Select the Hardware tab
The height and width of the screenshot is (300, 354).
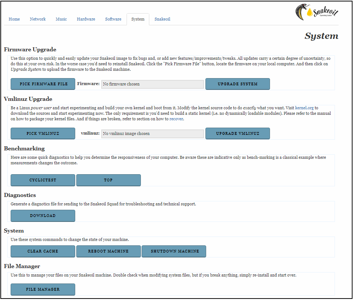[x=86, y=19]
